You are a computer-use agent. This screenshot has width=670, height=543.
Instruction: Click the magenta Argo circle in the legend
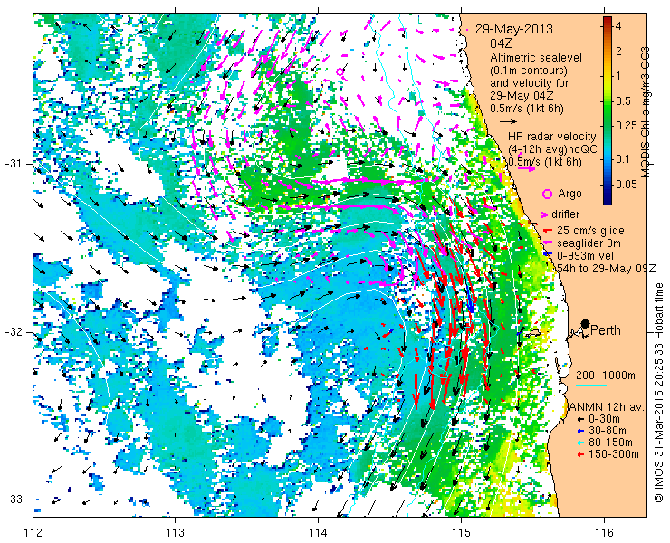547,194
